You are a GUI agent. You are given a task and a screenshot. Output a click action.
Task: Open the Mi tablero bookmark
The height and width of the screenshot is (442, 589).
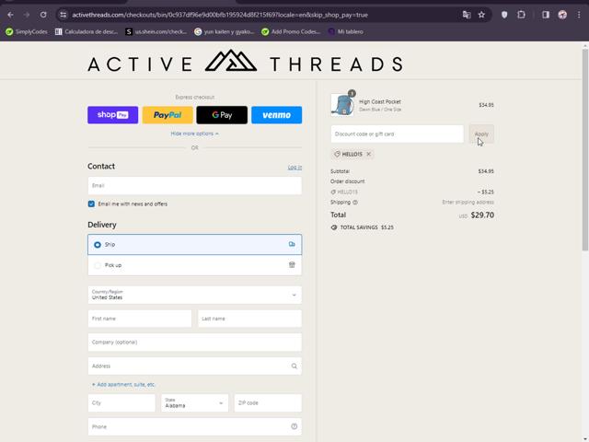click(346, 32)
